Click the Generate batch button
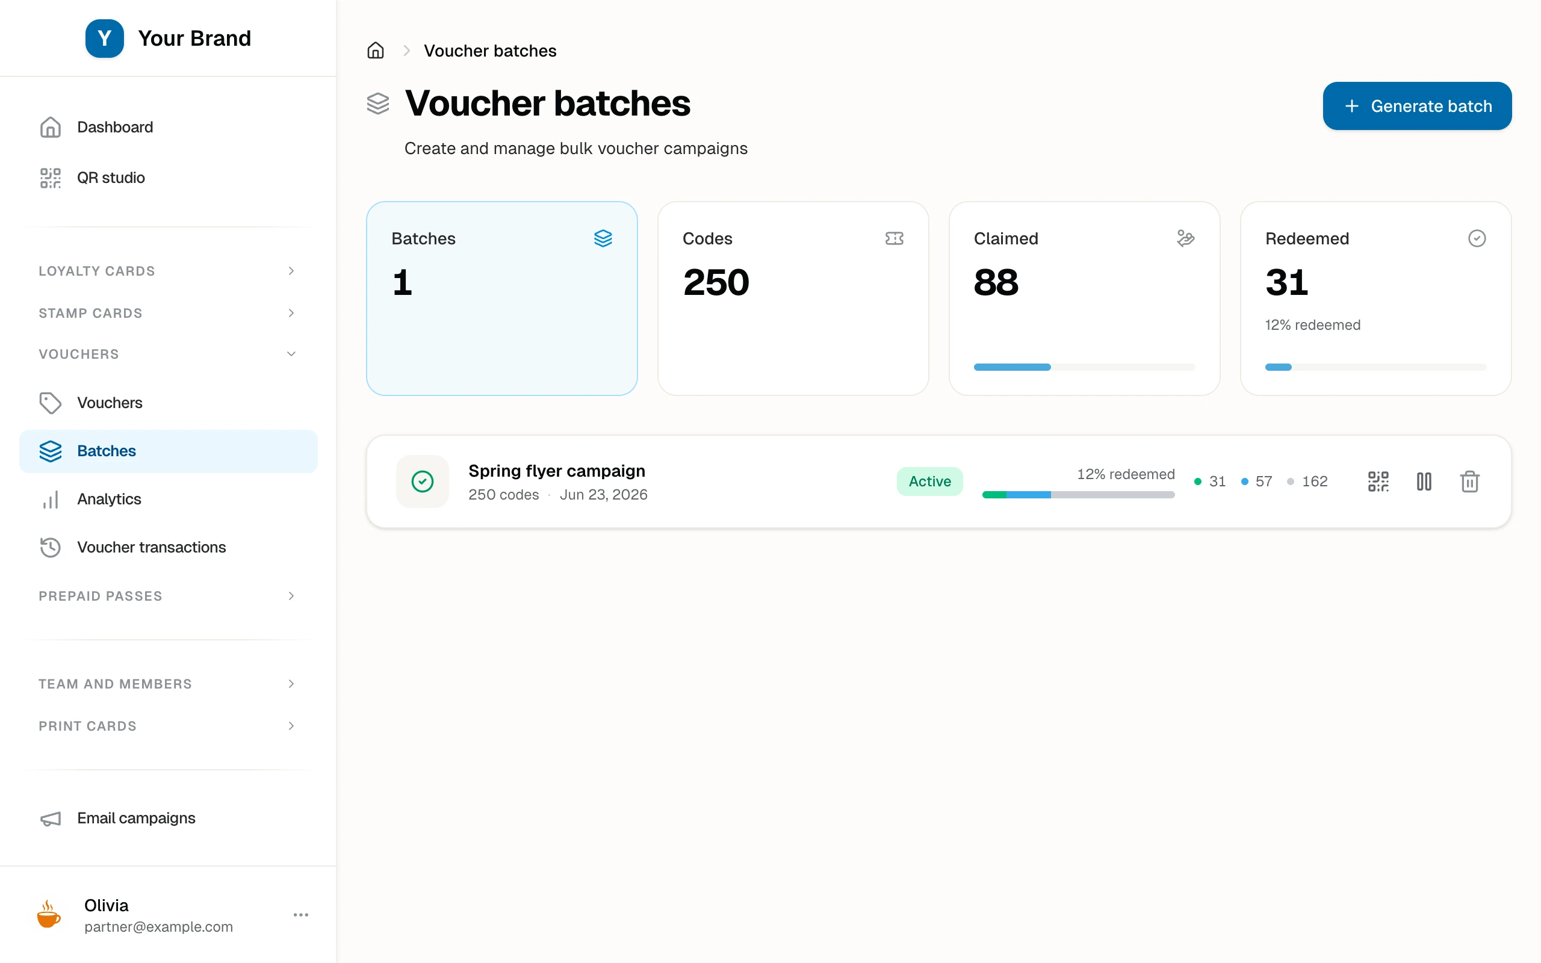 point(1417,106)
